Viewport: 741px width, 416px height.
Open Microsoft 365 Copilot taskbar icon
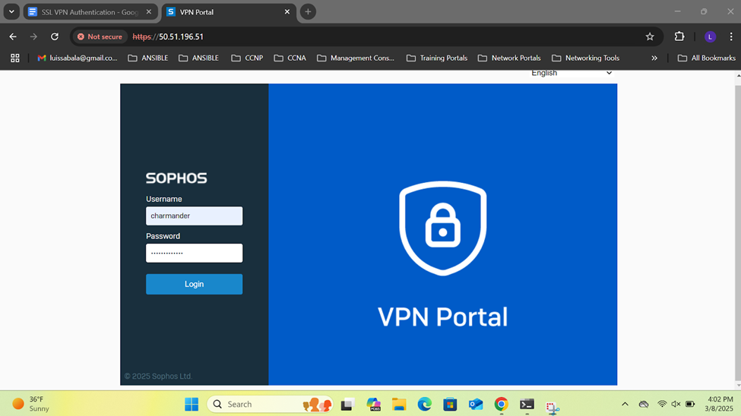373,404
